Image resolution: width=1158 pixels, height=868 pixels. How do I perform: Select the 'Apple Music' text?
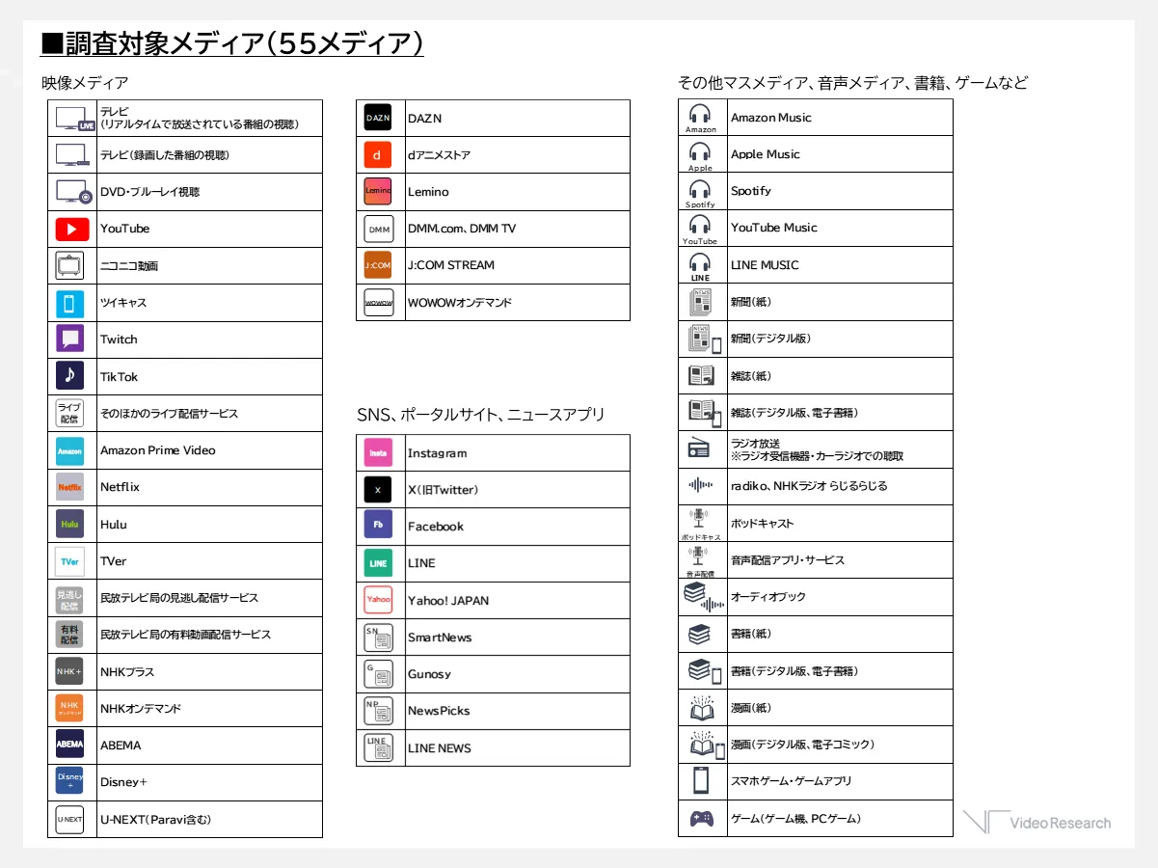point(766,154)
